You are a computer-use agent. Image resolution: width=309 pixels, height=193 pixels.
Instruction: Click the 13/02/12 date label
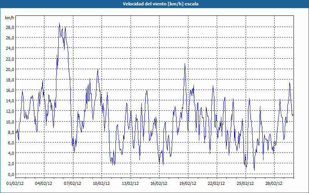coord(130,183)
